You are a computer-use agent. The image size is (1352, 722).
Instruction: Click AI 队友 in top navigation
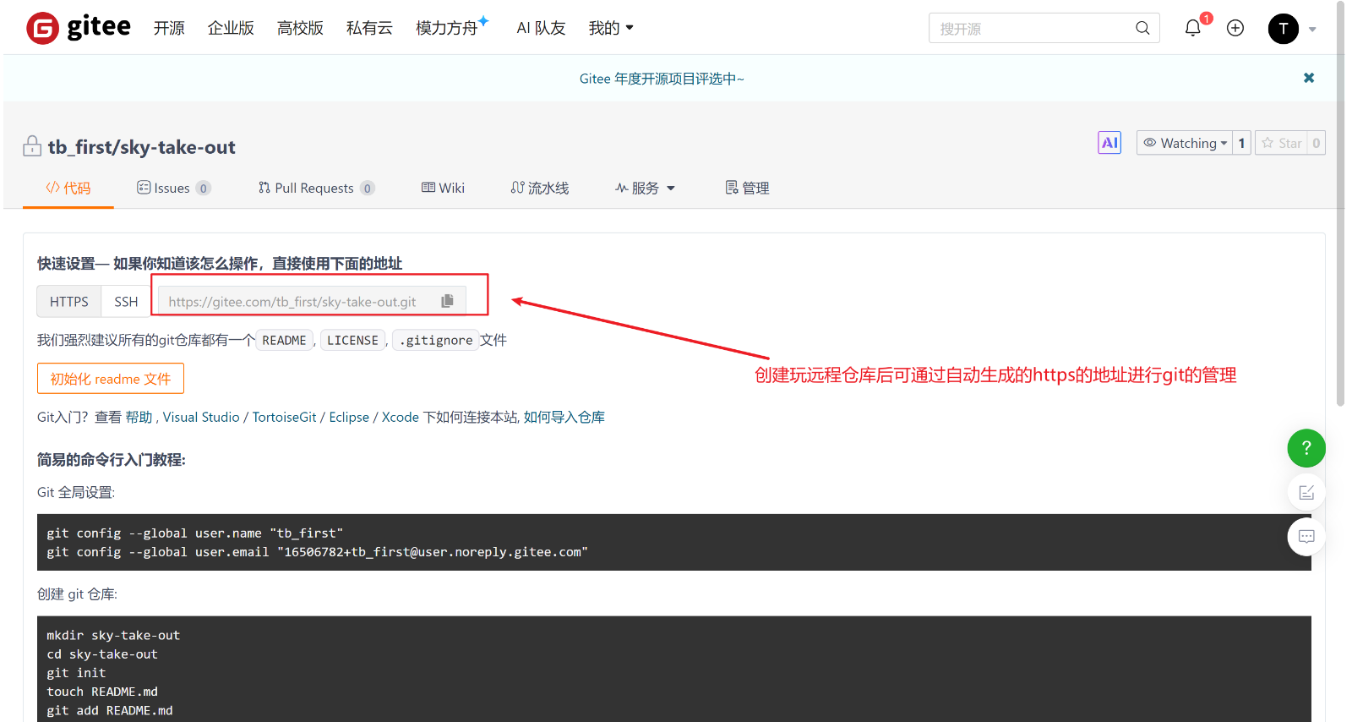tap(541, 28)
